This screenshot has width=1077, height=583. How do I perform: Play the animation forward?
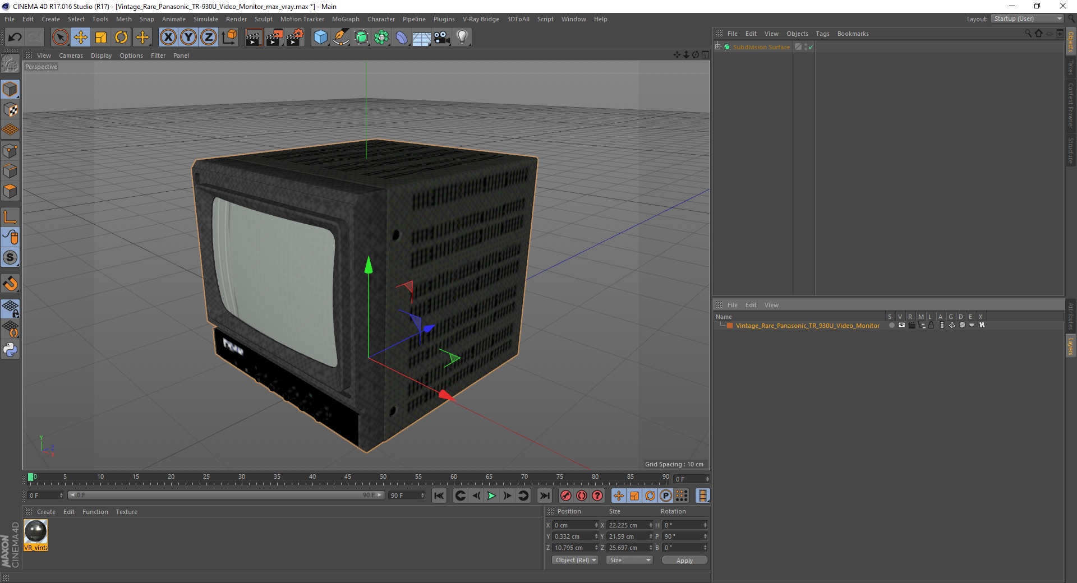click(x=491, y=496)
